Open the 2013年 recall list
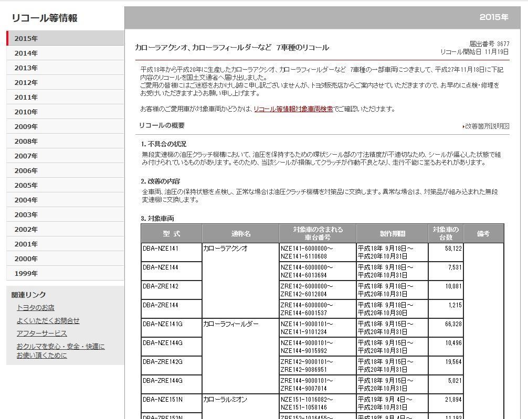Viewport: 528px width, 419px height. (x=65, y=68)
